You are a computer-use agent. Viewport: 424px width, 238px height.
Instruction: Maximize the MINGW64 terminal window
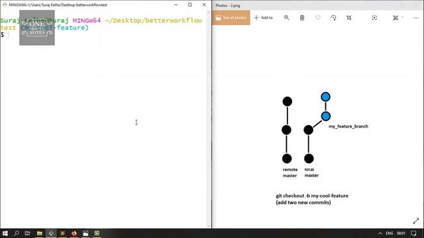pos(190,5)
